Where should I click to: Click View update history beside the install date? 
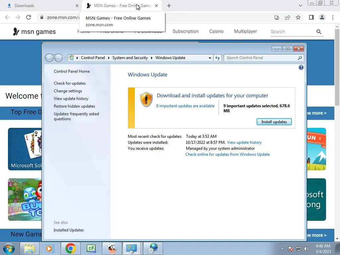click(244, 142)
